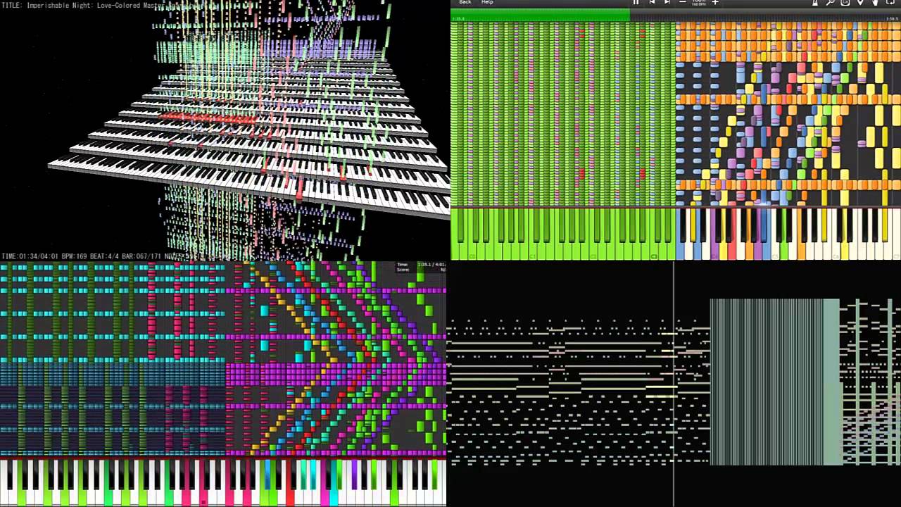This screenshot has height=507, width=901.
Task: Click the 1:58.5 time label on progress bar
Action: pyautogui.click(x=892, y=19)
